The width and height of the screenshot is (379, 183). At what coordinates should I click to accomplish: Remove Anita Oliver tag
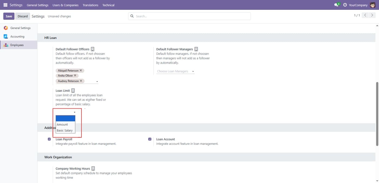[75, 76]
